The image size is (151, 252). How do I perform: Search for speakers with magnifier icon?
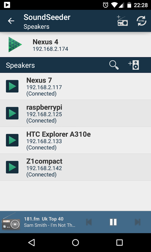pos(114,65)
